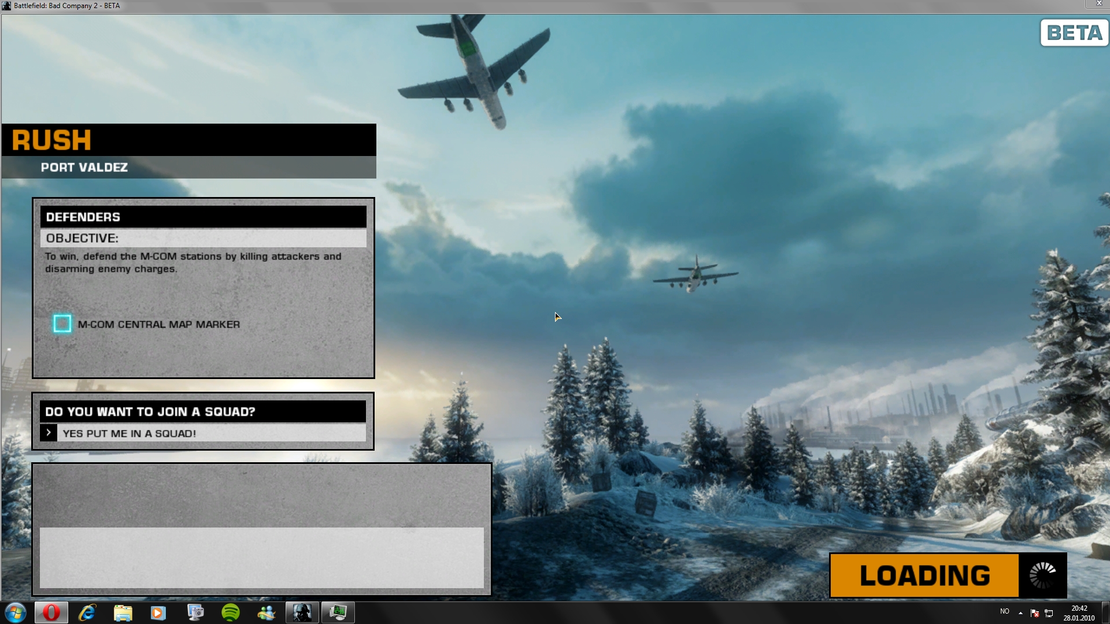Click the OBJECTIVE: label
This screenshot has width=1110, height=624.
click(82, 238)
